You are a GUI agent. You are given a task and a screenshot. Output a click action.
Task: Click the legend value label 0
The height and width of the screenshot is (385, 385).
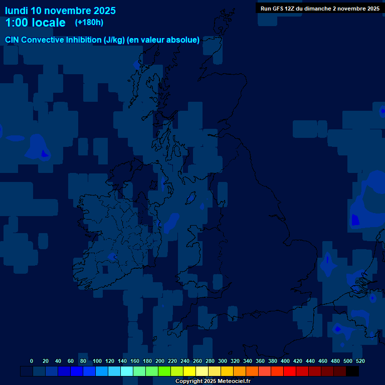click(x=32, y=361)
